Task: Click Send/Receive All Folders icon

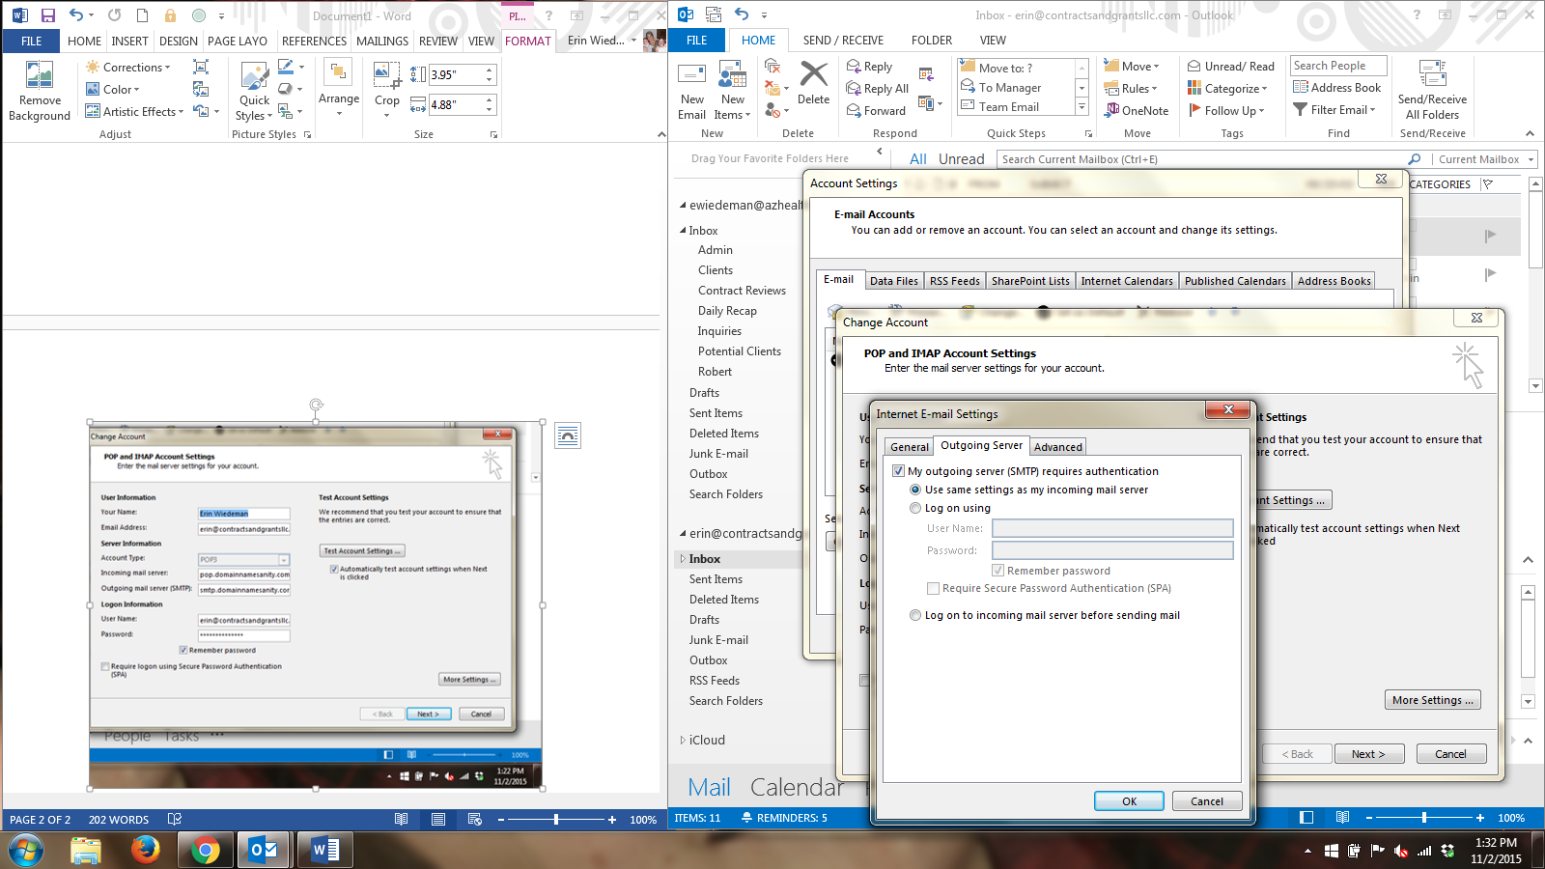Action: [1432, 91]
